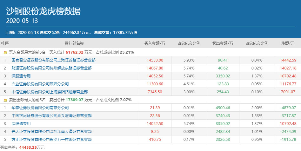Click the 买入金额/万 column header

click(155, 43)
